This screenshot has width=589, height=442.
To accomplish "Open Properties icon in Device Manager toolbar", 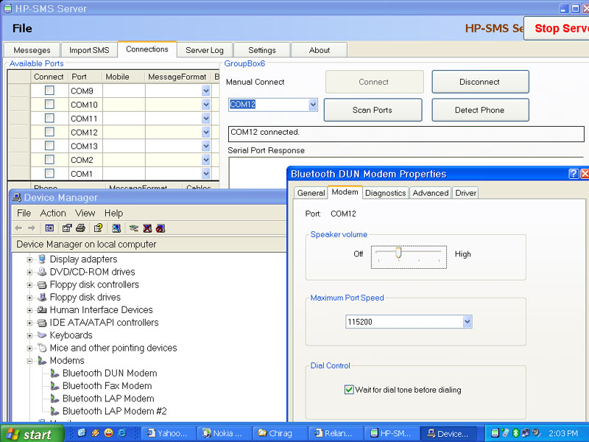I will [x=67, y=228].
